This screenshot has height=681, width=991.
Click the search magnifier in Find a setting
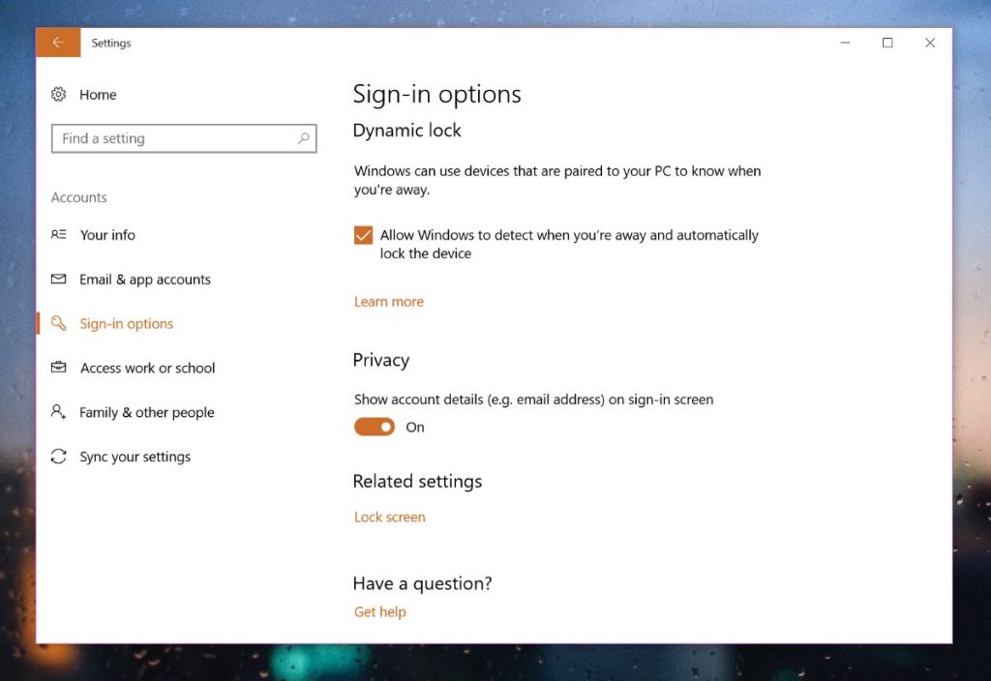click(303, 138)
